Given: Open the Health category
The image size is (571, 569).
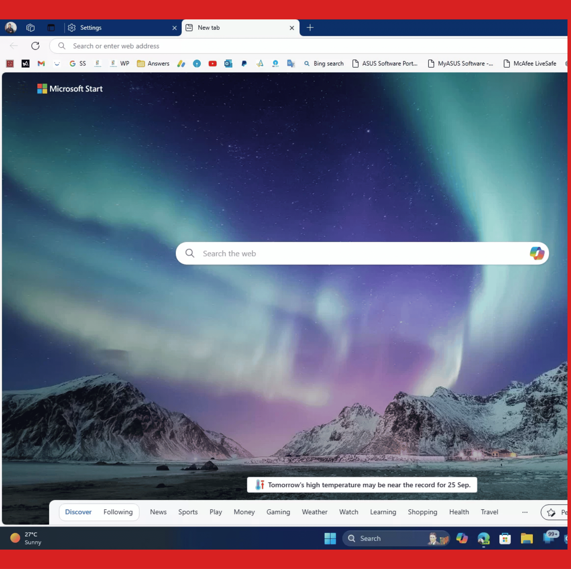Looking at the screenshot, I should pos(459,512).
